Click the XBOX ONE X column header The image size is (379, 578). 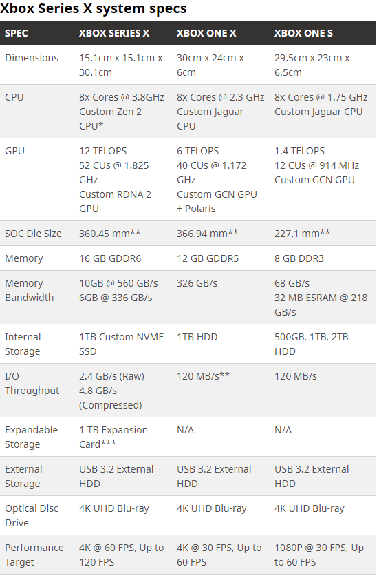point(206,33)
